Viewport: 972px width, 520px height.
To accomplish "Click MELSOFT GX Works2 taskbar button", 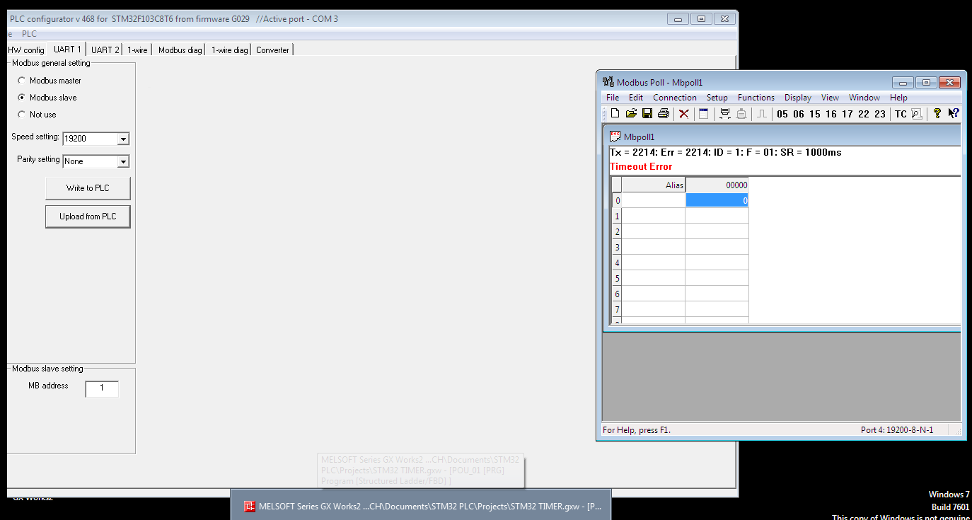I will (x=422, y=506).
